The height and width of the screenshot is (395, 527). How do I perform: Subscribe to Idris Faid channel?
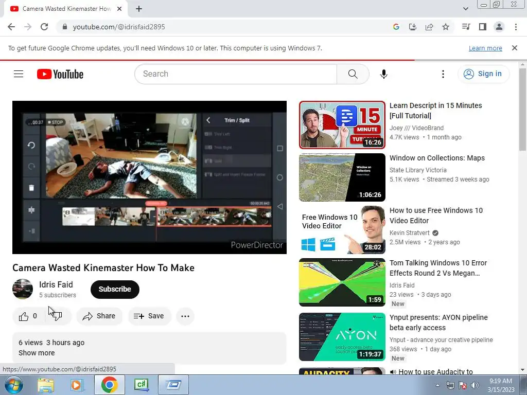(115, 289)
